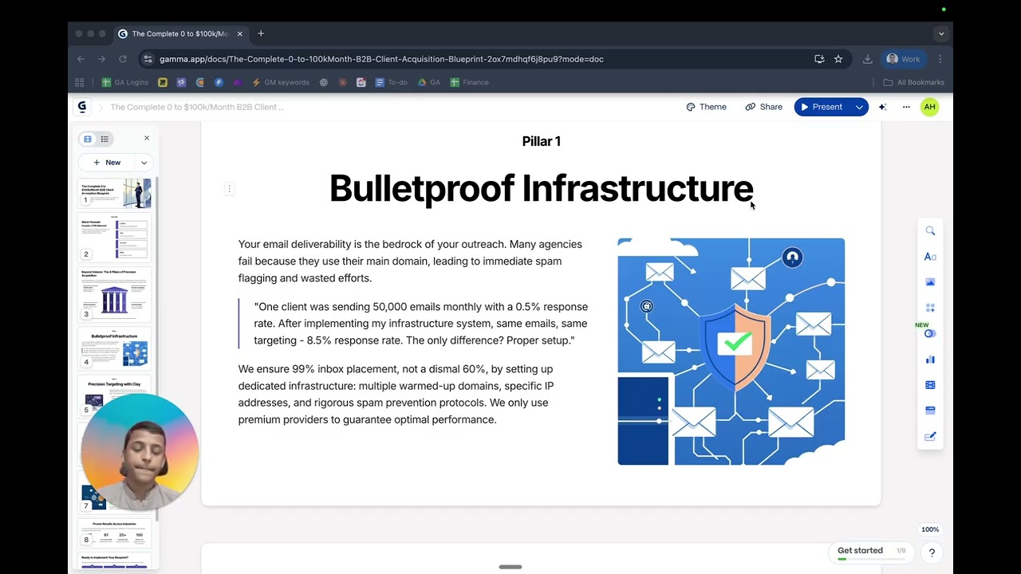This screenshot has height=574, width=1021.
Task: Go back in browser history
Action: (81, 59)
